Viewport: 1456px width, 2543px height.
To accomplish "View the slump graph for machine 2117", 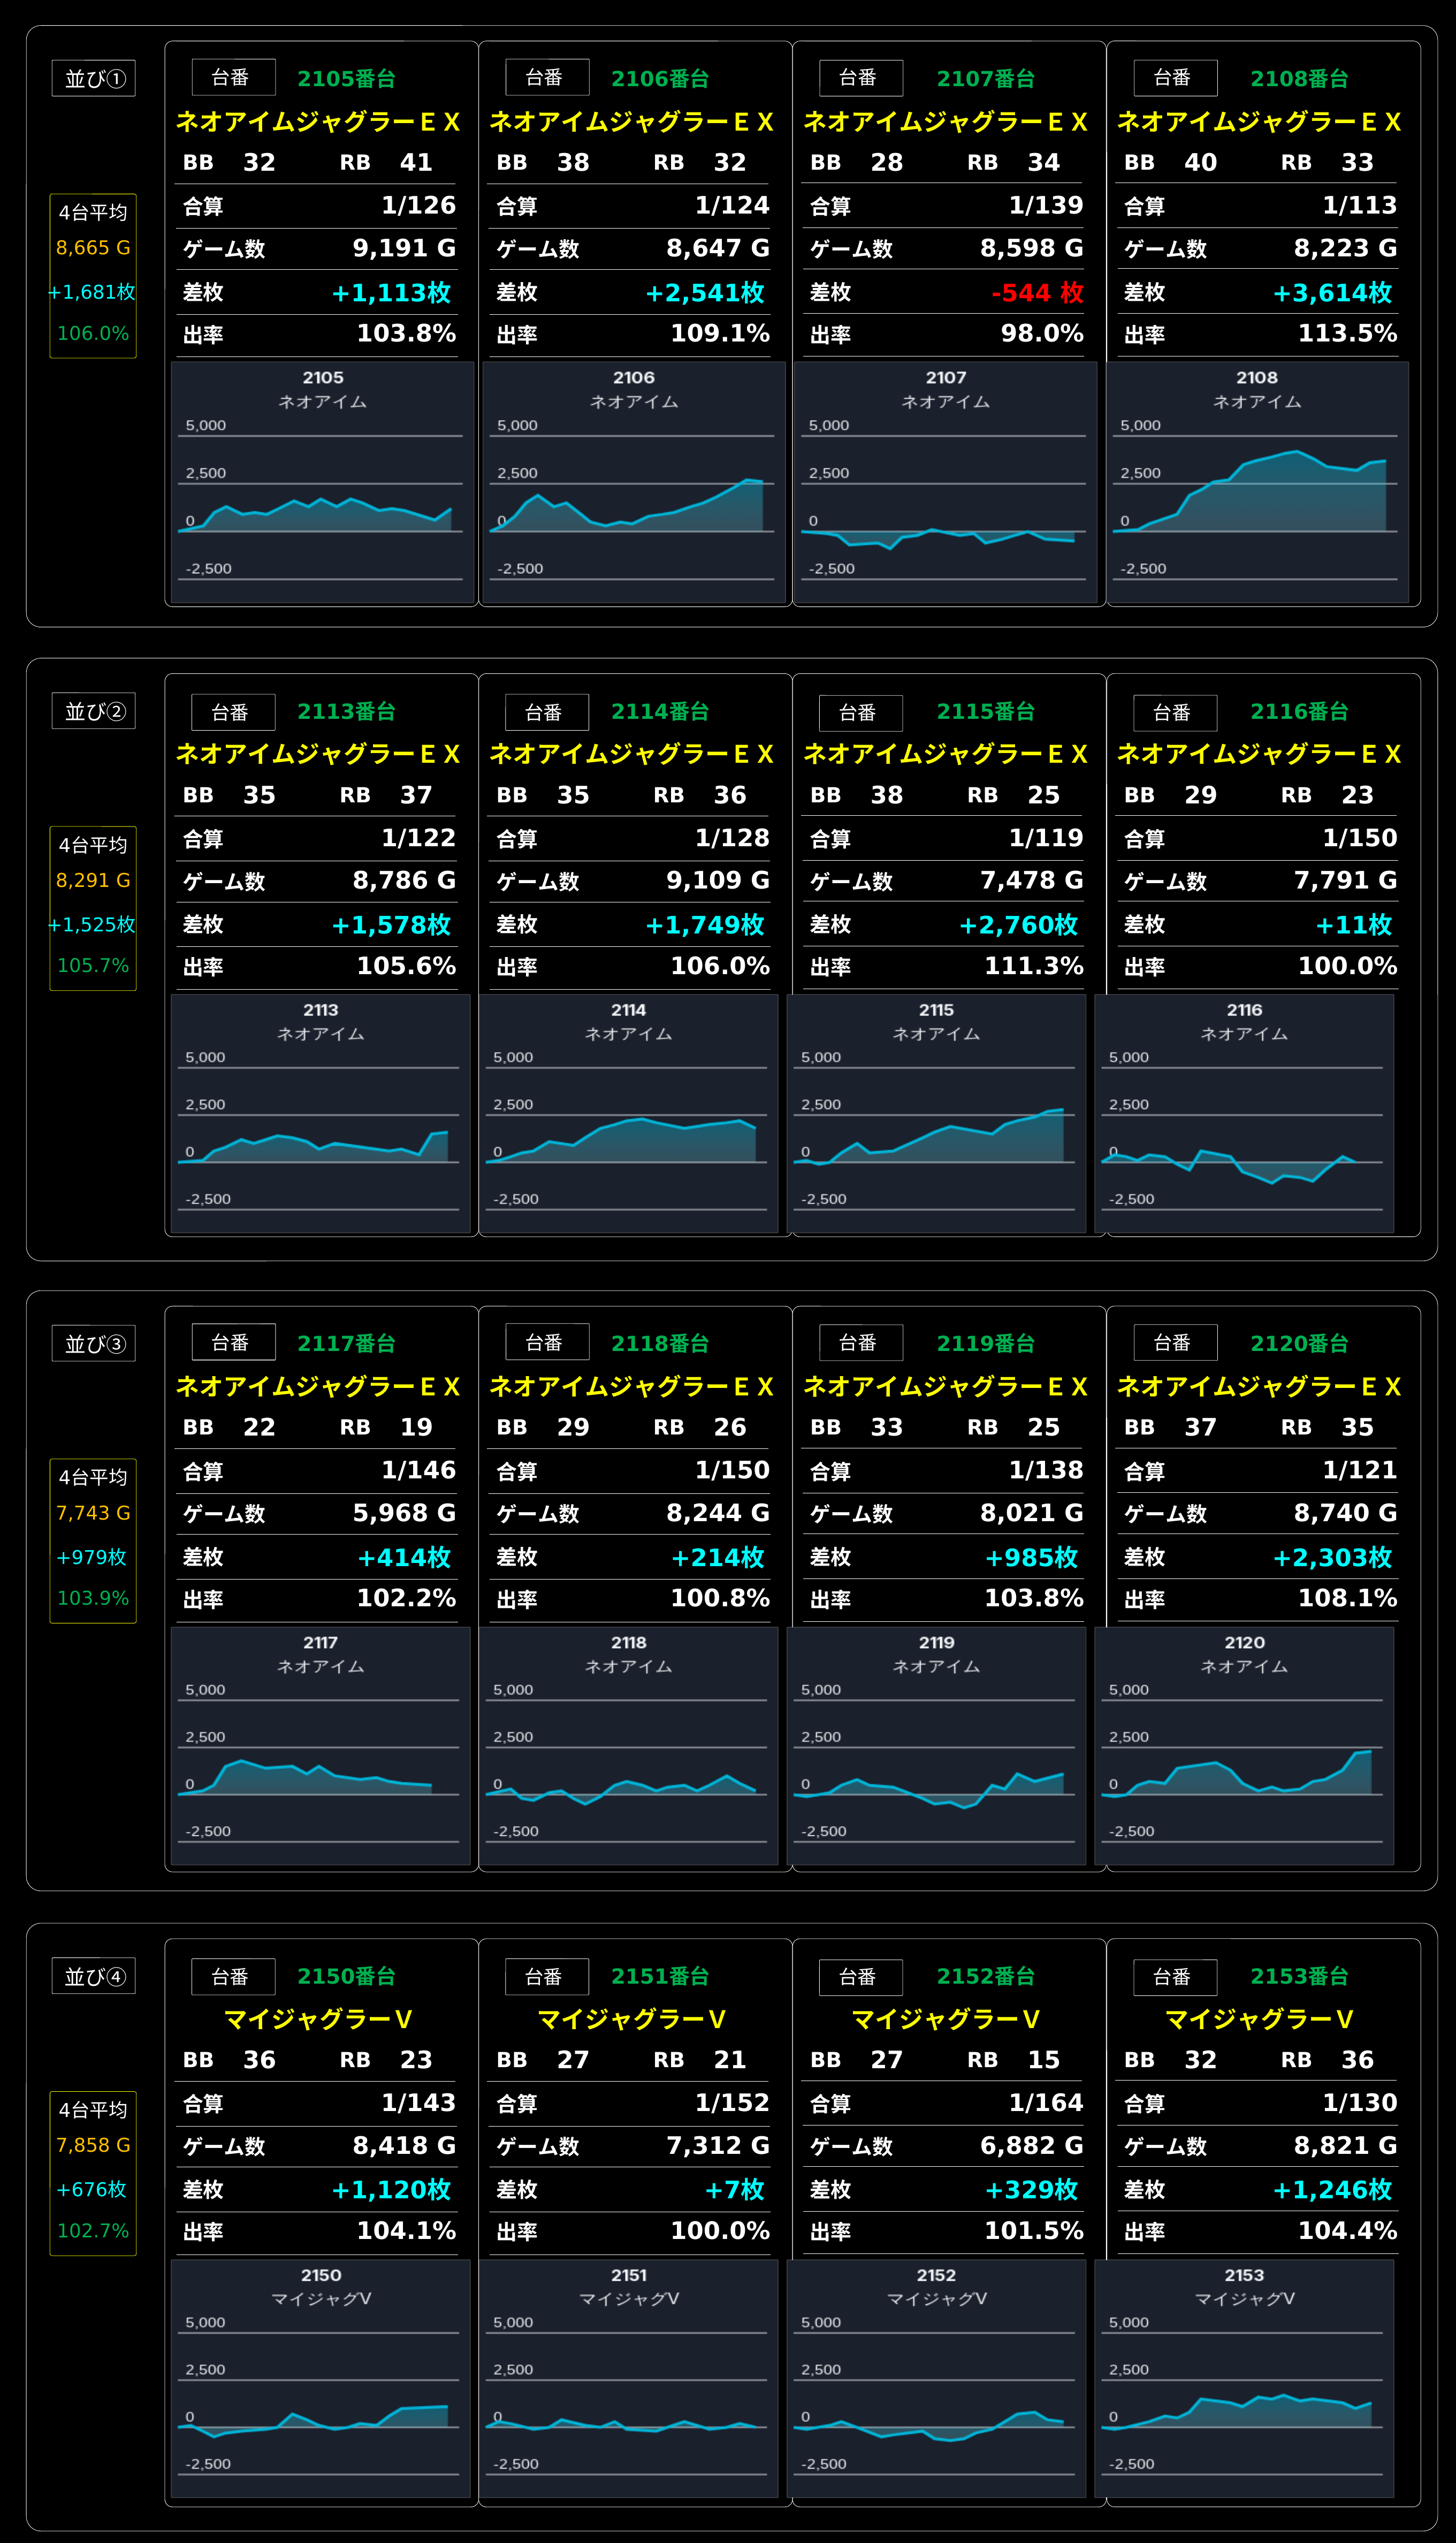I will pyautogui.click(x=320, y=1746).
